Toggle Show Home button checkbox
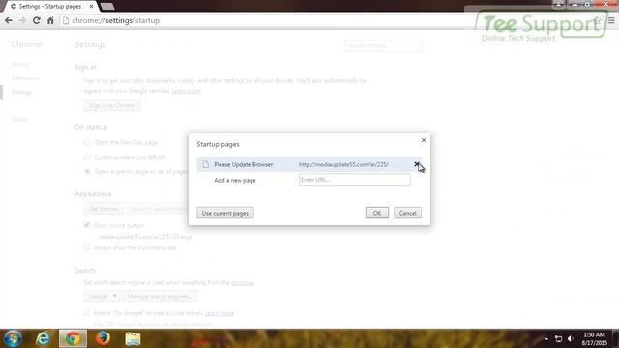Image resolution: width=619 pixels, height=348 pixels. click(x=87, y=225)
